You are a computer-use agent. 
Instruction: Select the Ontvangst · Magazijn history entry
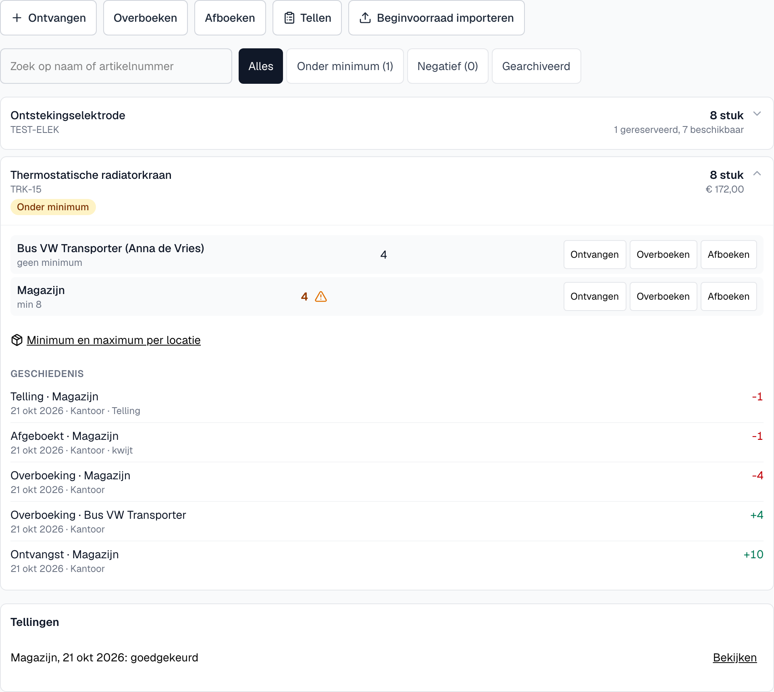(387, 561)
